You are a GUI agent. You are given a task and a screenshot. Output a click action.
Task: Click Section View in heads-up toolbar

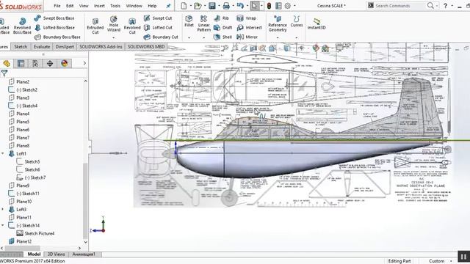point(253,48)
